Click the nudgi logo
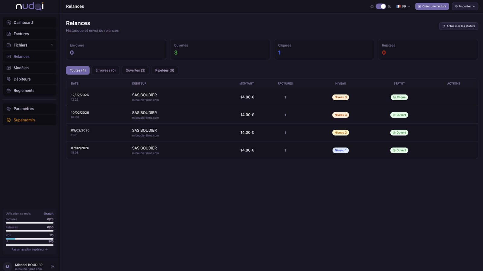The width and height of the screenshot is (483, 271). click(x=30, y=6)
